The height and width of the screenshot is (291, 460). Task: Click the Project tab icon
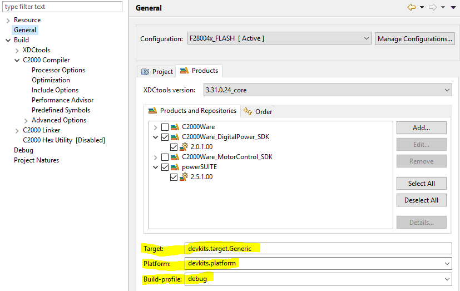tap(145, 72)
